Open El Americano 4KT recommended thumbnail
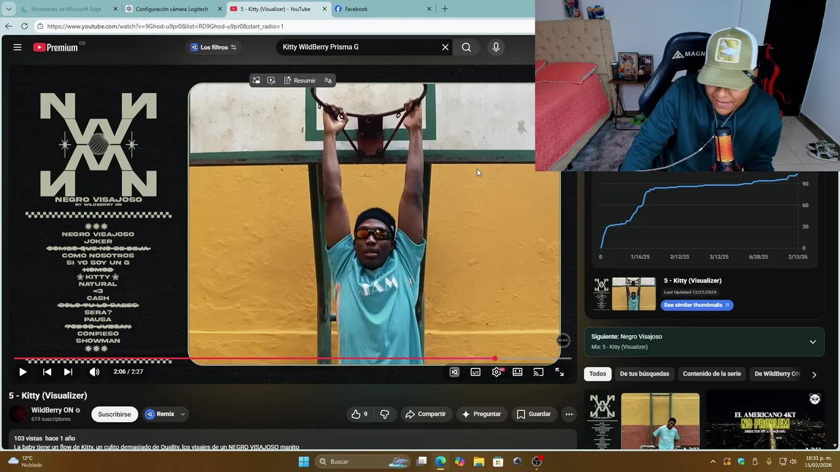 coord(765,421)
